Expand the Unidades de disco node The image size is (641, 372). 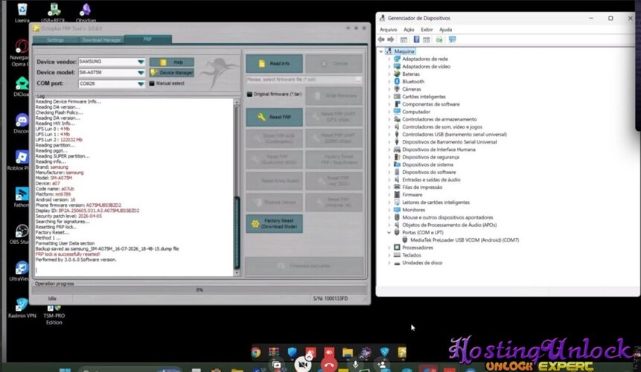click(389, 263)
